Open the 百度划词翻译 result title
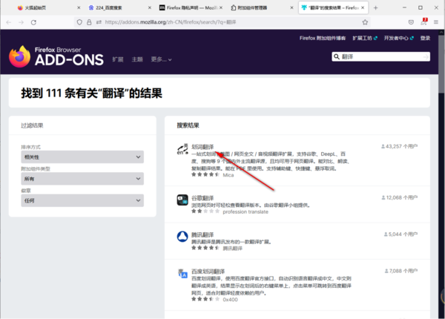 [x=208, y=272]
